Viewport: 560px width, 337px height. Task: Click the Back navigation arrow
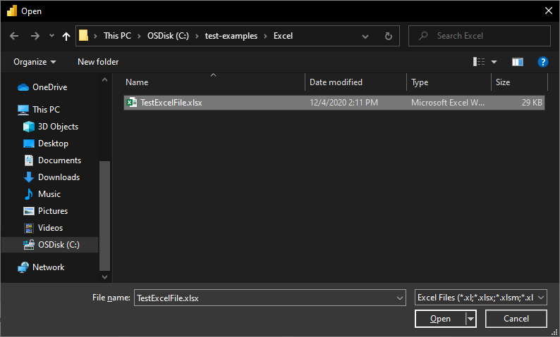tap(14, 36)
